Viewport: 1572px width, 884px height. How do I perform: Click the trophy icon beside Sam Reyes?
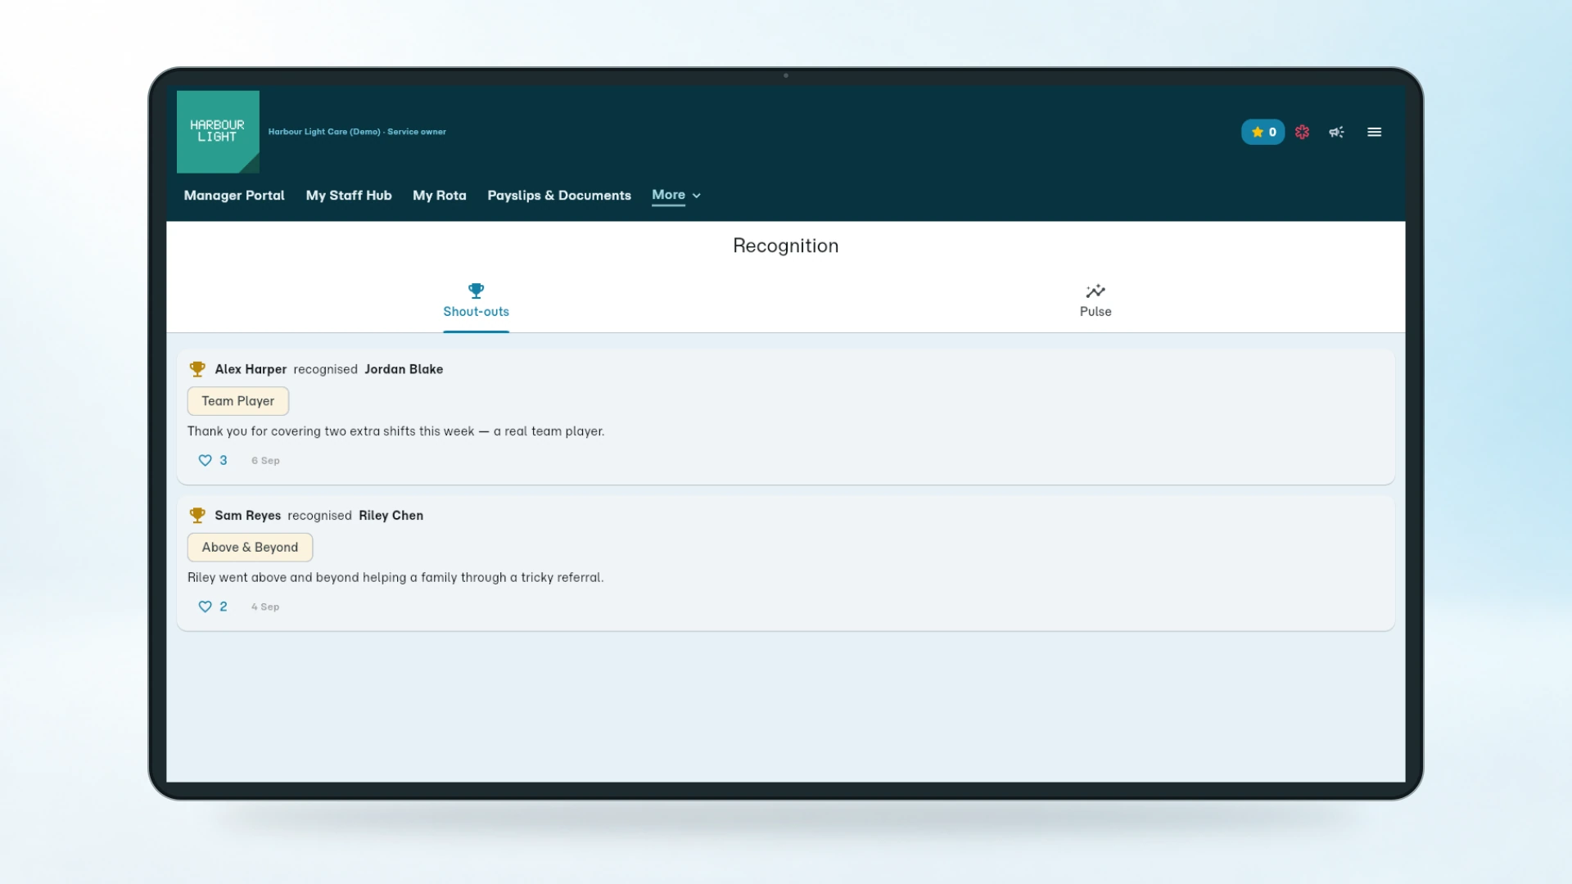click(197, 516)
